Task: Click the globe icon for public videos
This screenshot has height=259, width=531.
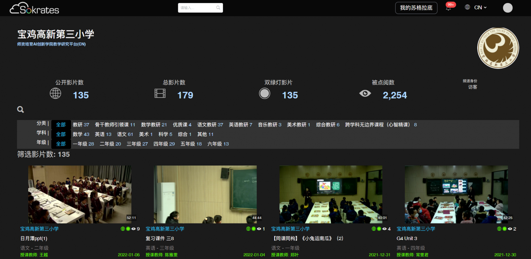Action: click(55, 94)
